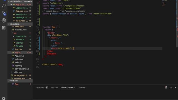
Task: Click commented Login import line
Action: [x=64, y=11]
